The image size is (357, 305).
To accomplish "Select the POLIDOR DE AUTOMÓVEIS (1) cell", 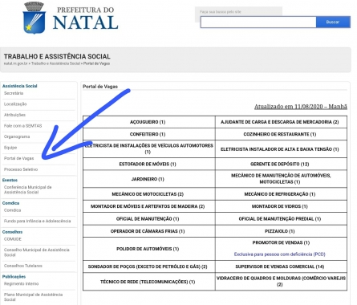I will click(x=149, y=249).
